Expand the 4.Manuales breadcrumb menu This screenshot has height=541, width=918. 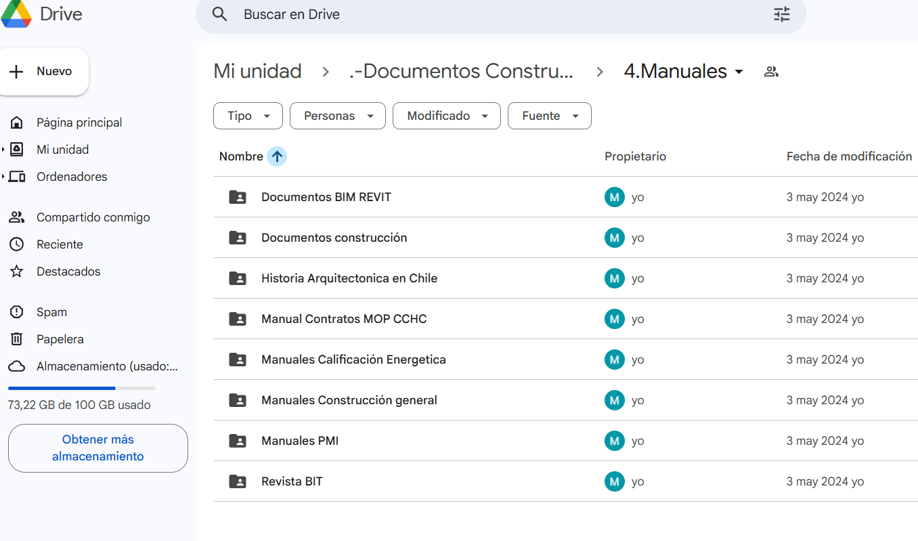pos(739,71)
